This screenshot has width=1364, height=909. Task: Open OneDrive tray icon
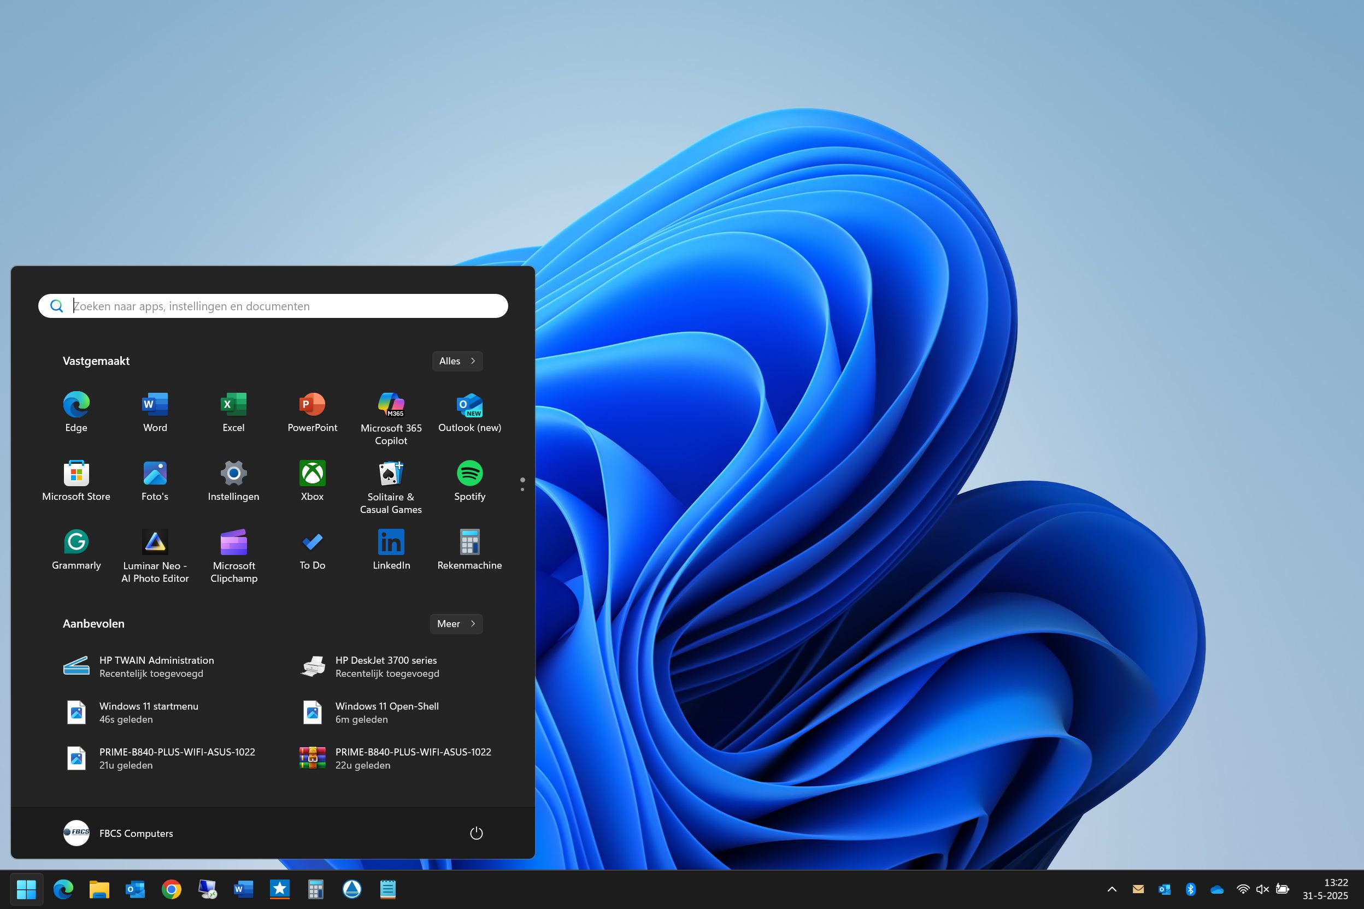tap(1216, 889)
